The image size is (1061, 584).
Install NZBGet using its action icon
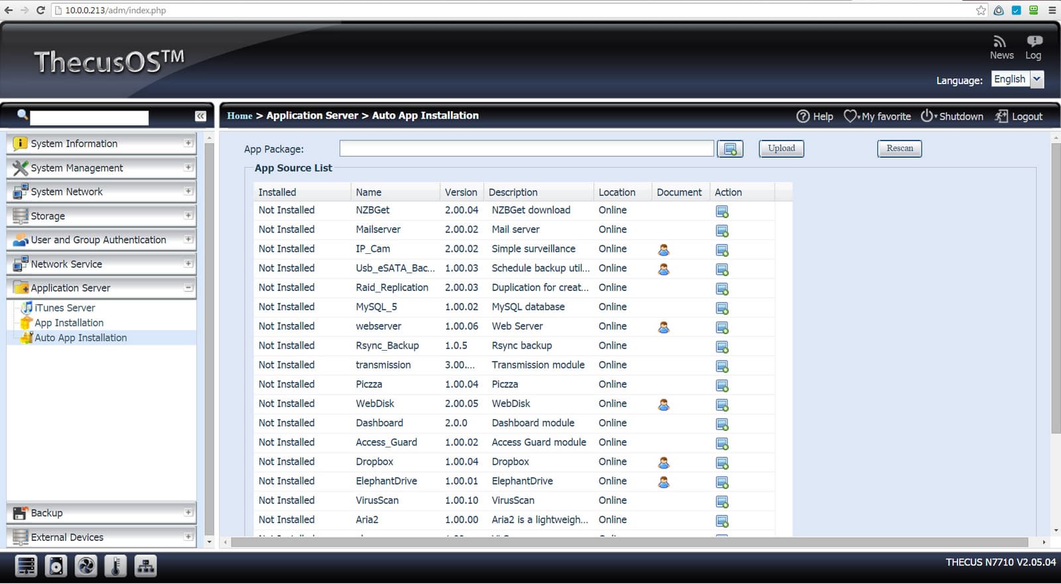[x=722, y=211]
